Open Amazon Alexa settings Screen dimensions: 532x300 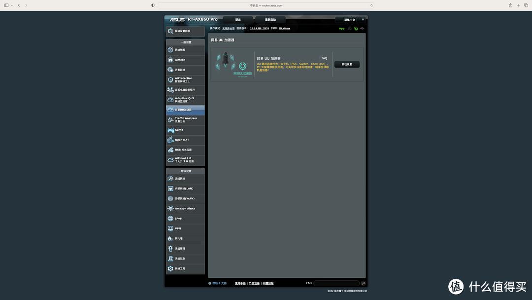(x=185, y=209)
